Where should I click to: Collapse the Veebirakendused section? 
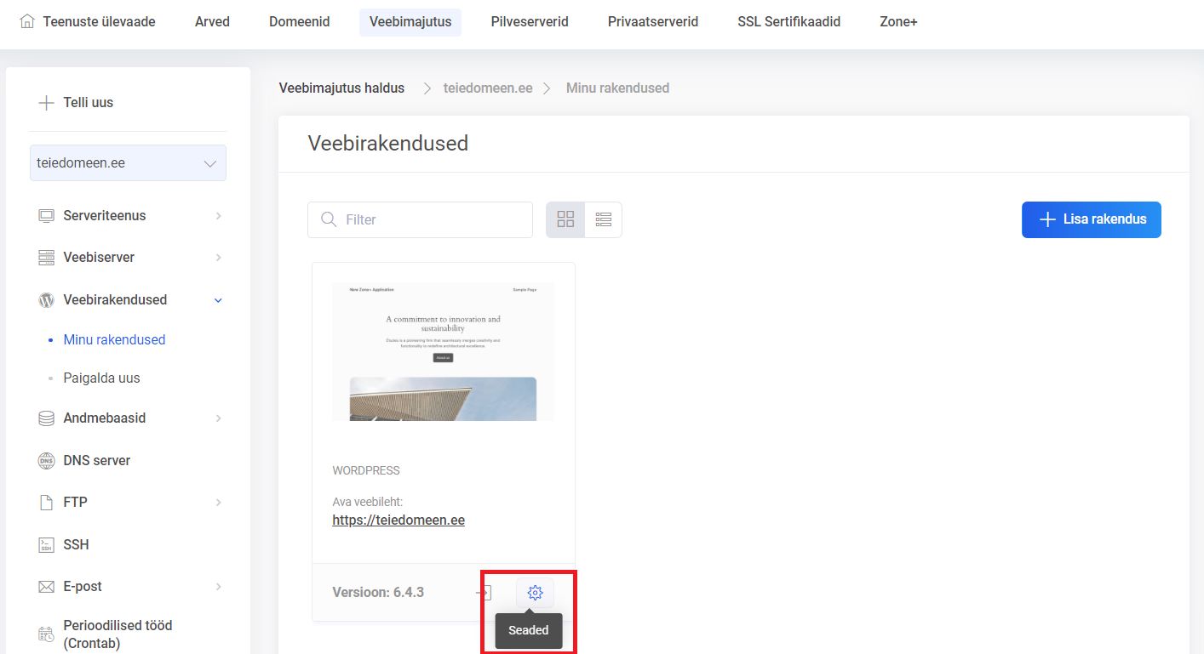pos(218,300)
